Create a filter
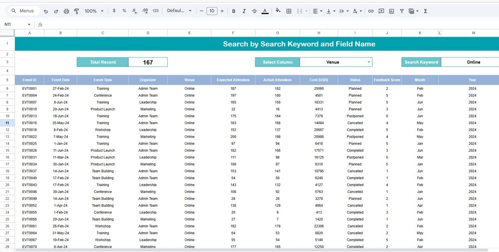This screenshot has width=499, height=252. pyautogui.click(x=402, y=11)
